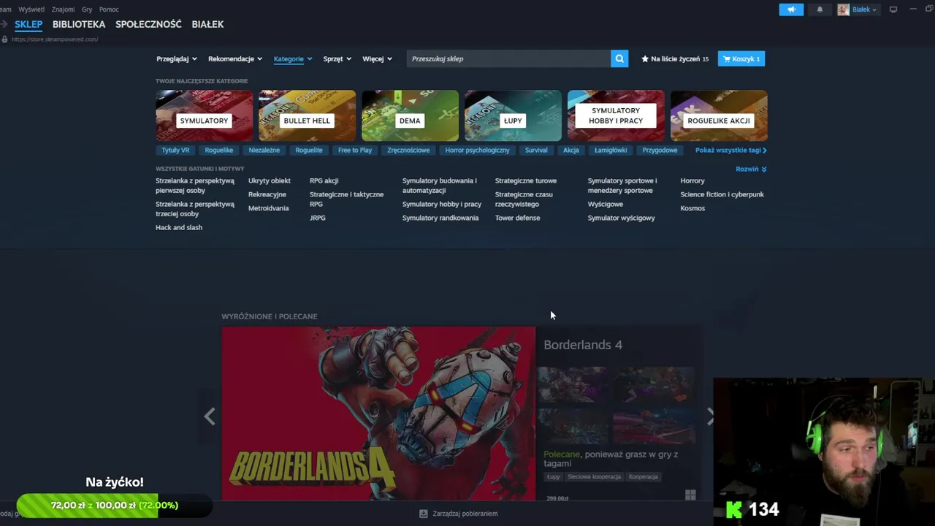
Task: Select the Horror psychologiczny tag
Action: click(478, 150)
